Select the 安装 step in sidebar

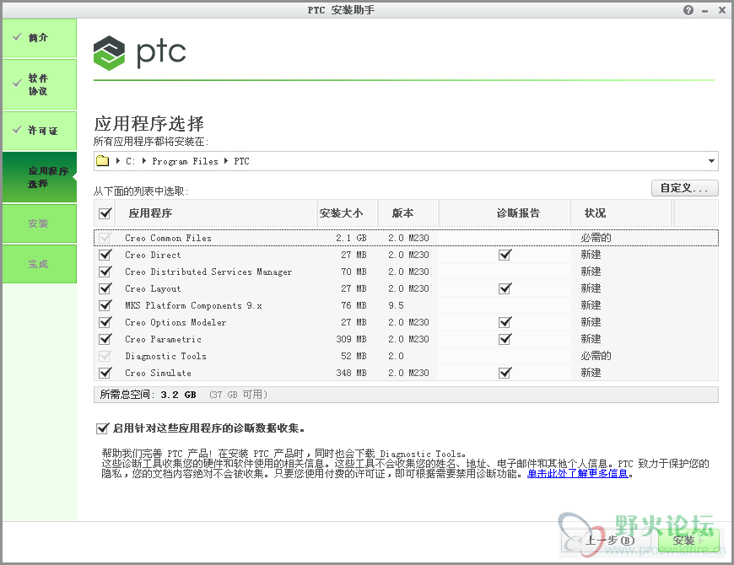click(x=40, y=223)
